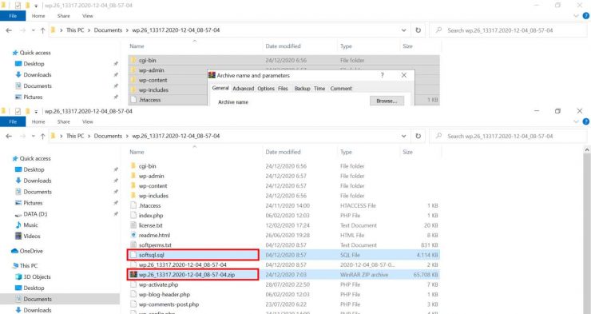
Task: Click blue Help icon in window behind WinRAR dialog
Action: click(x=585, y=16)
